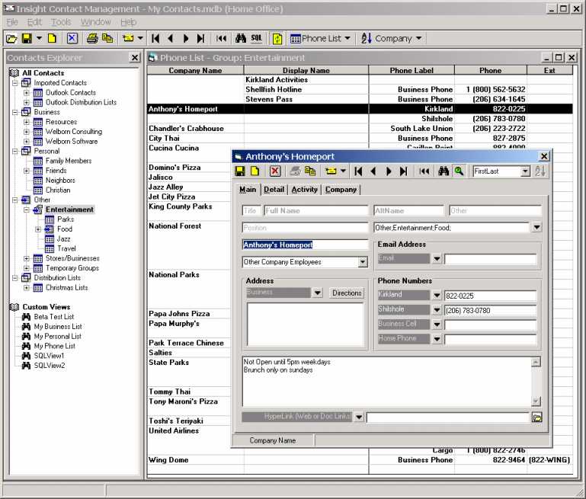Click the 822-0225 phone number field
The image size is (586, 499).
(x=490, y=296)
